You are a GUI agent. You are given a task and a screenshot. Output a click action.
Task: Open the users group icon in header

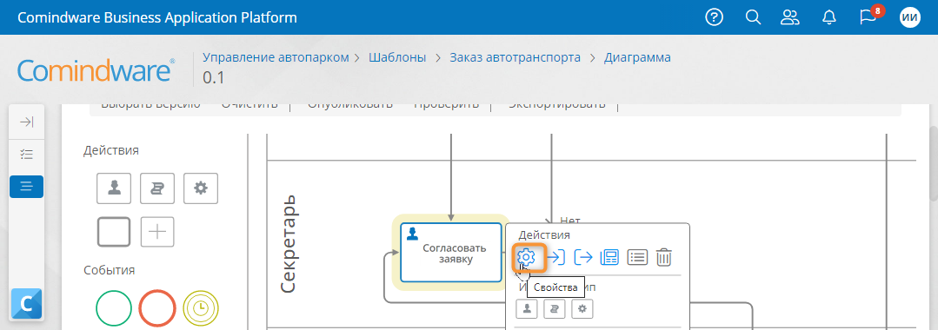click(790, 17)
